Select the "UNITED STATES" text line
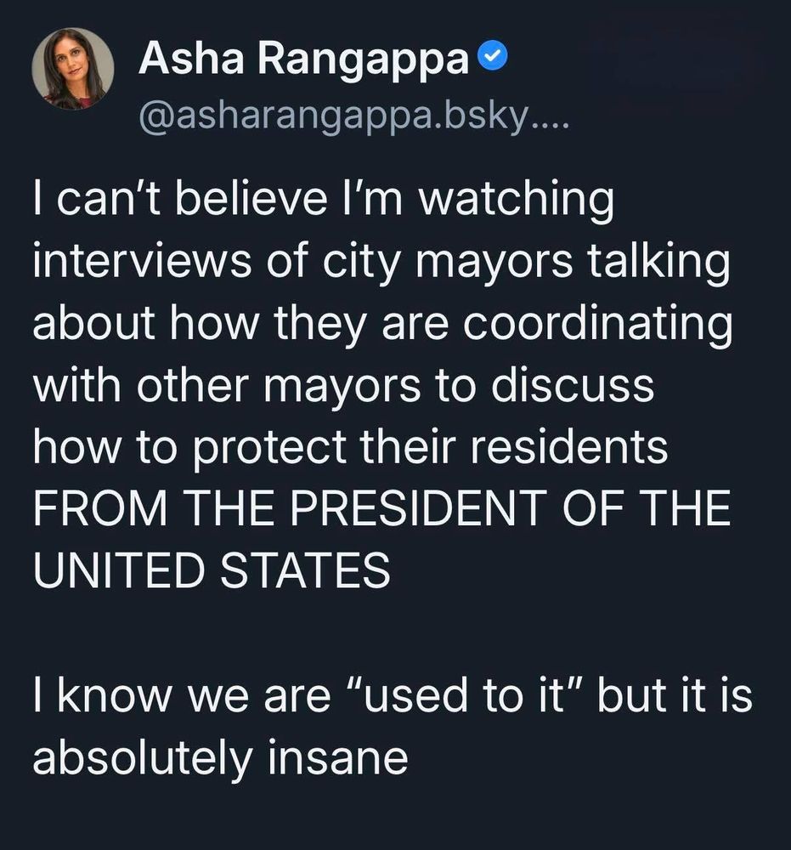 pos(212,570)
